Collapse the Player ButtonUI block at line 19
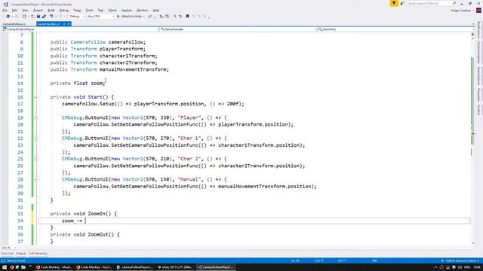483x271 pixels. click(x=36, y=117)
